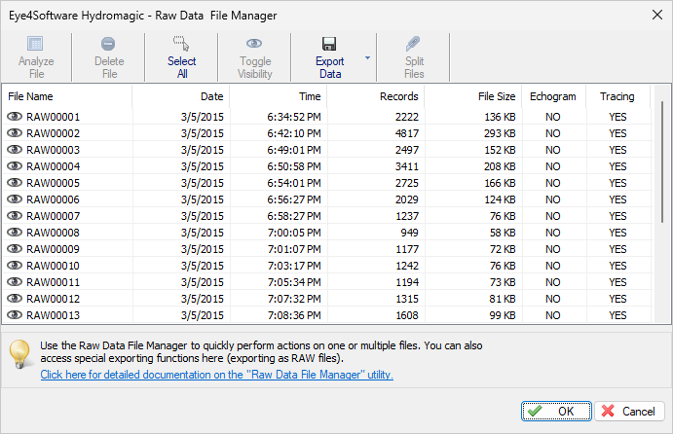
Task: Select the RAW00013 file name
Action: click(54, 315)
